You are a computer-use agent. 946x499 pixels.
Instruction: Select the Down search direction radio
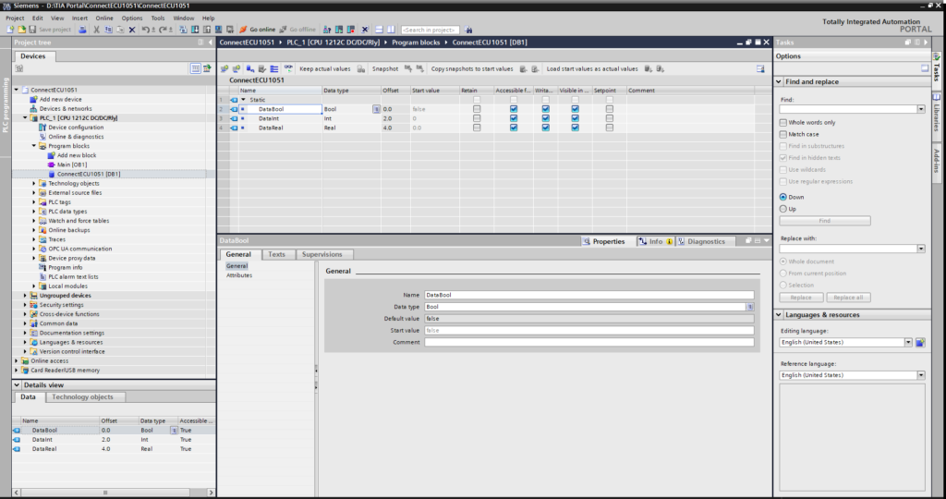pos(783,197)
